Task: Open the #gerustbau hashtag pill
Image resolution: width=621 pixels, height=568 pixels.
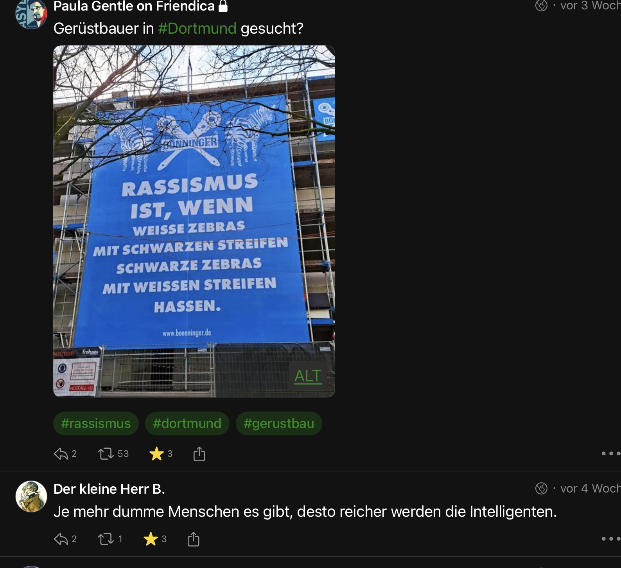Action: pos(279,423)
